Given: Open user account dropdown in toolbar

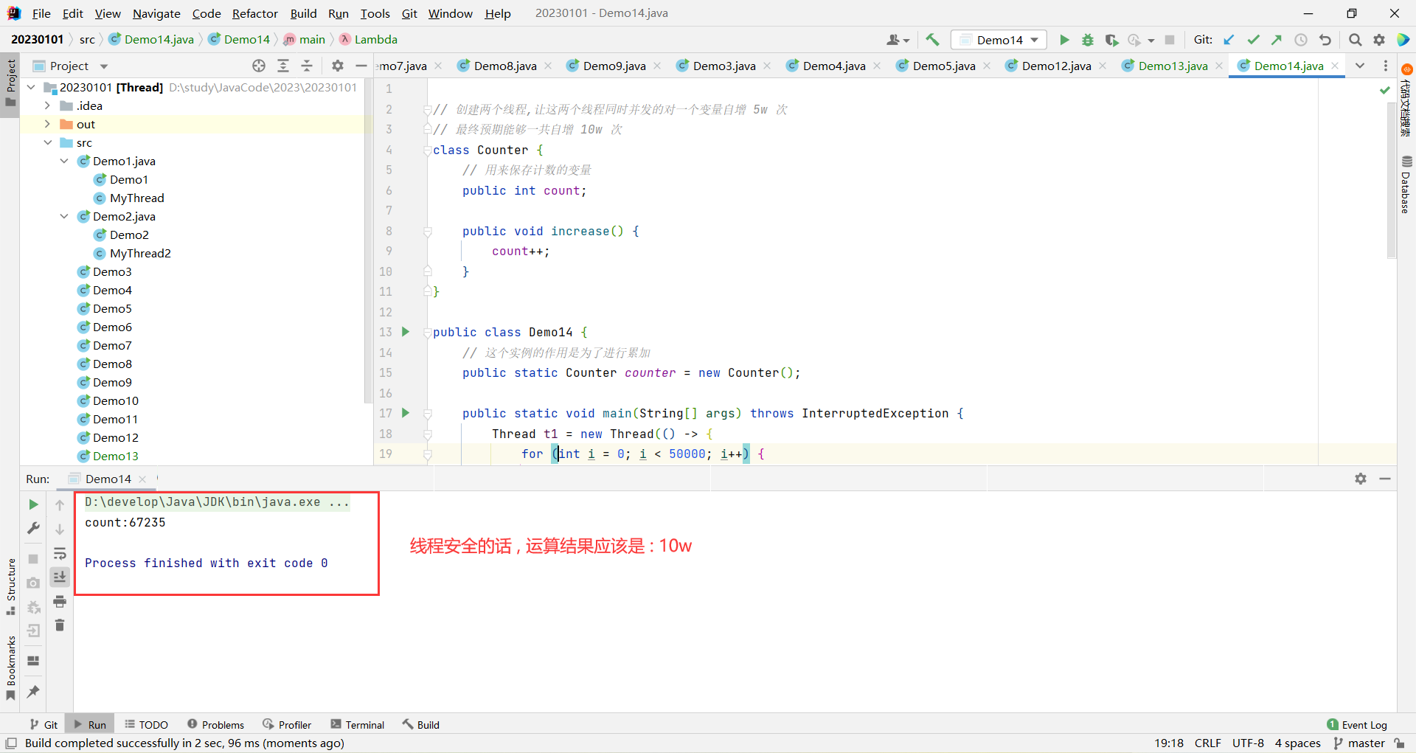Looking at the screenshot, I should 898,40.
